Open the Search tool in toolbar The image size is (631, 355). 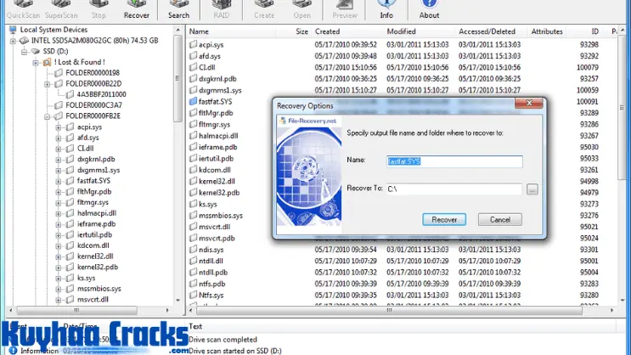pos(178,10)
